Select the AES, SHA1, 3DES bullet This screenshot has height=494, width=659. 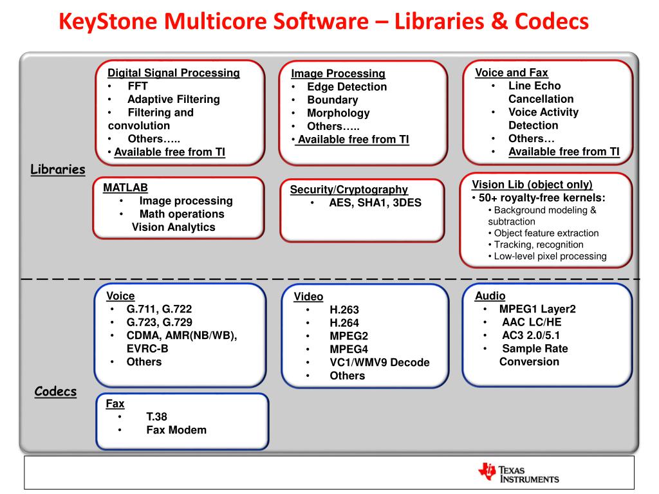coord(375,203)
